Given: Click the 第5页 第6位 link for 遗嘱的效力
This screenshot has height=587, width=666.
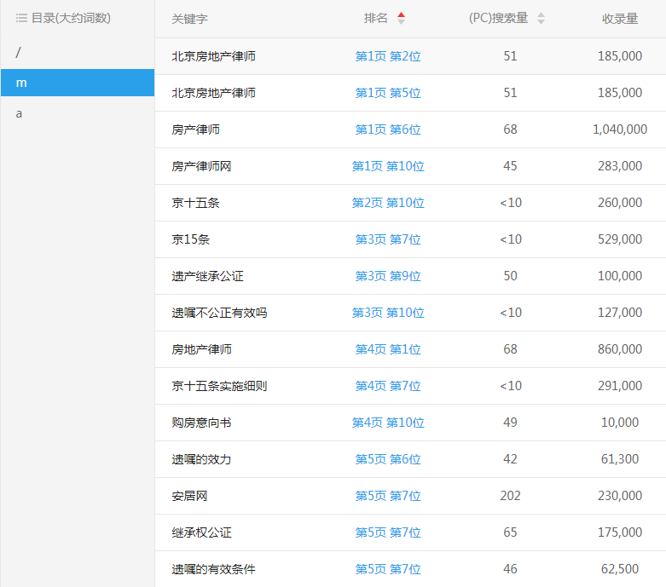Looking at the screenshot, I should (x=388, y=459).
